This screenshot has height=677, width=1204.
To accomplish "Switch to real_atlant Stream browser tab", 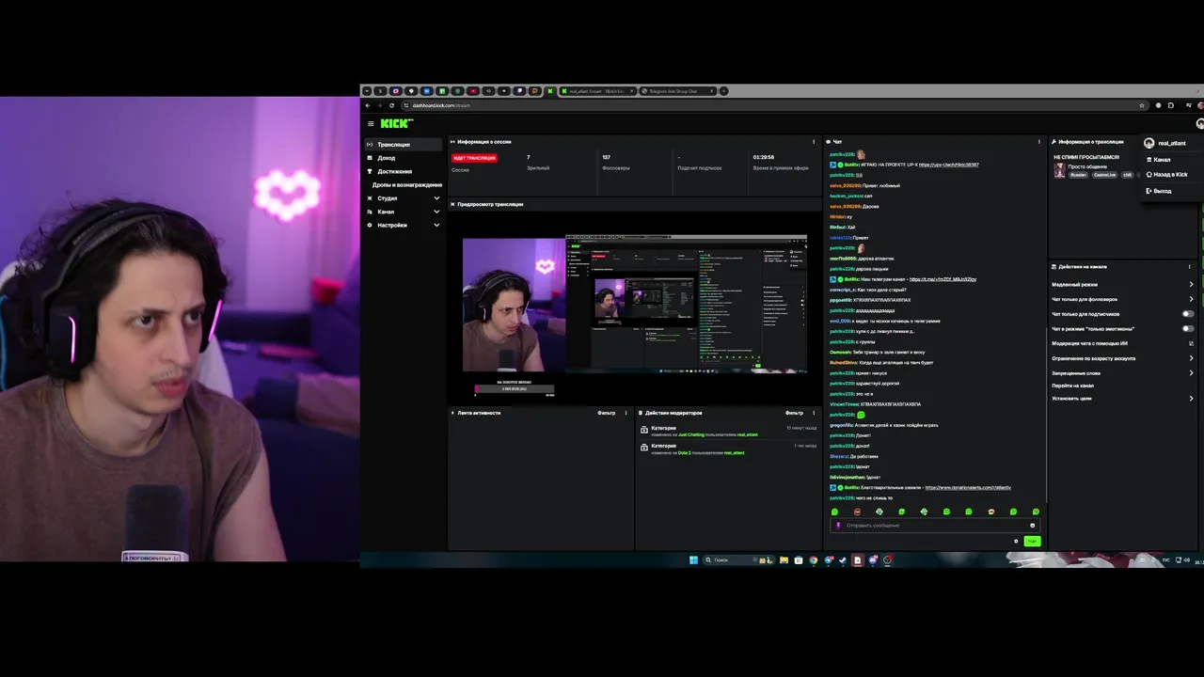I will tap(596, 91).
